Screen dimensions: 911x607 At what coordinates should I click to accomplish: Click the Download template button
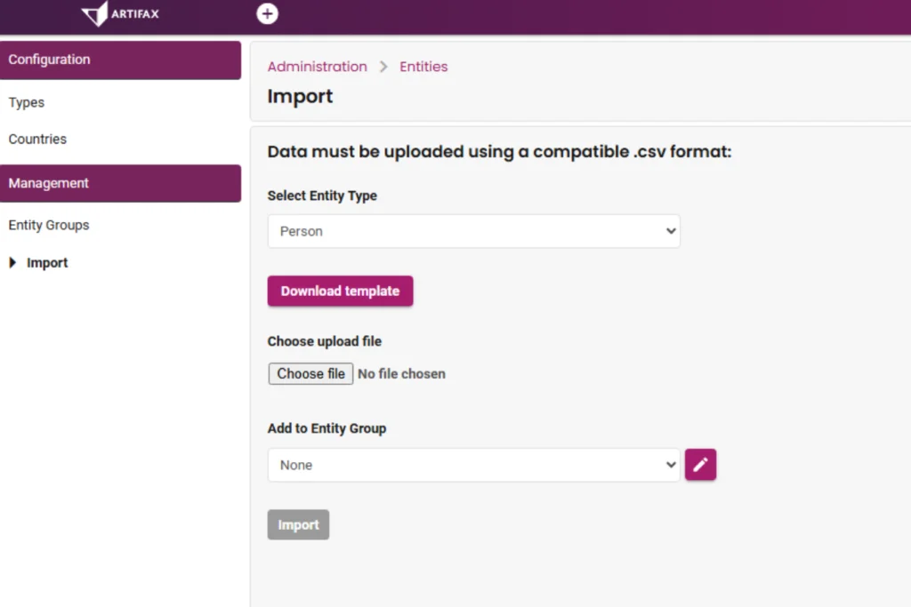click(x=340, y=291)
